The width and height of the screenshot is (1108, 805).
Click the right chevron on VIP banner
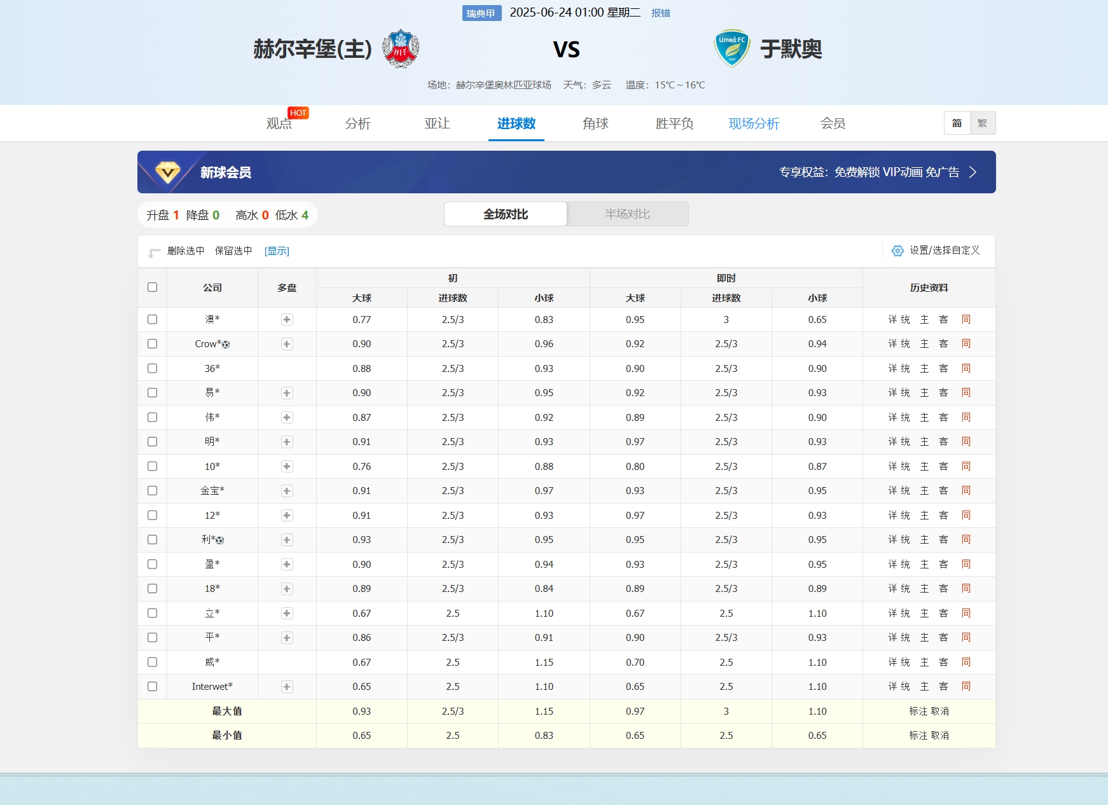(x=973, y=172)
